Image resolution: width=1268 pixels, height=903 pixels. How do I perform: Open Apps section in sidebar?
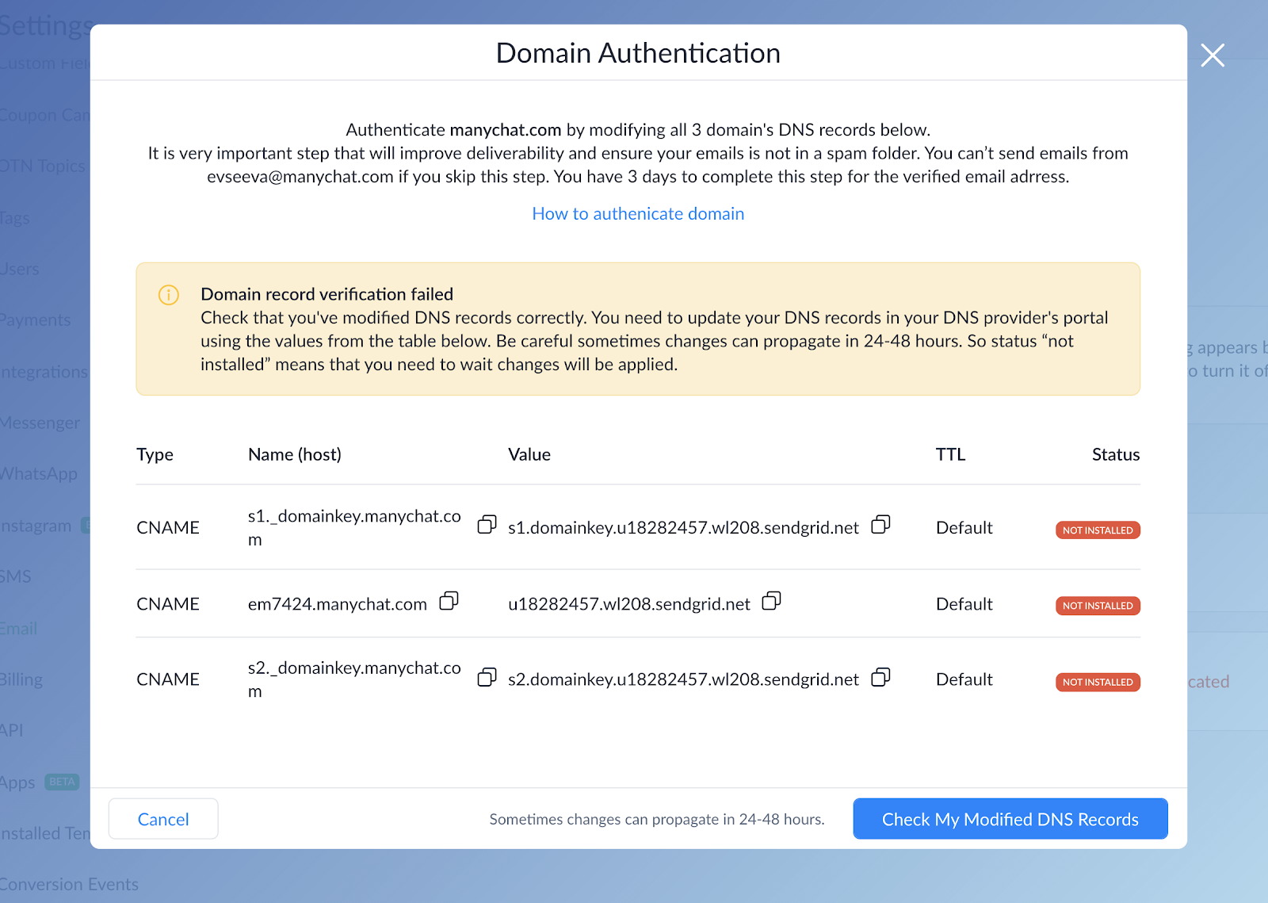click(19, 782)
